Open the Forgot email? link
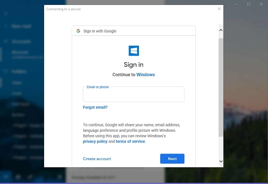The height and width of the screenshot is (184, 268). pyautogui.click(x=95, y=107)
